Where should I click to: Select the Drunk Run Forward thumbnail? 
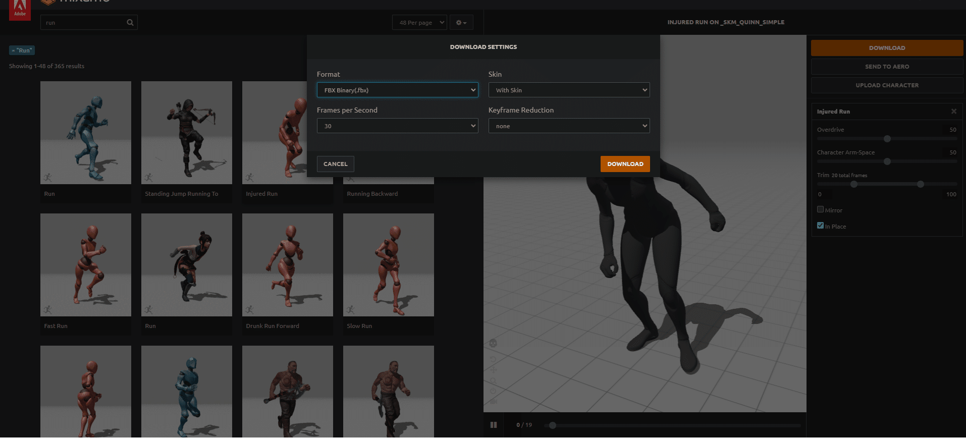click(288, 265)
